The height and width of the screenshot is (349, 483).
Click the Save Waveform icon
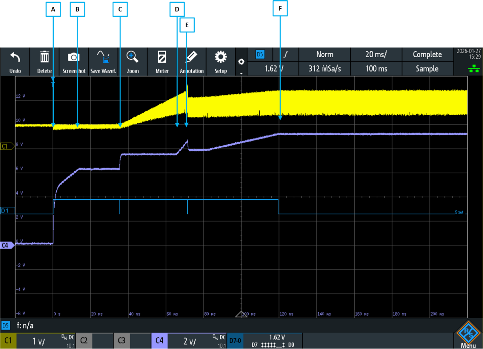coord(103,58)
